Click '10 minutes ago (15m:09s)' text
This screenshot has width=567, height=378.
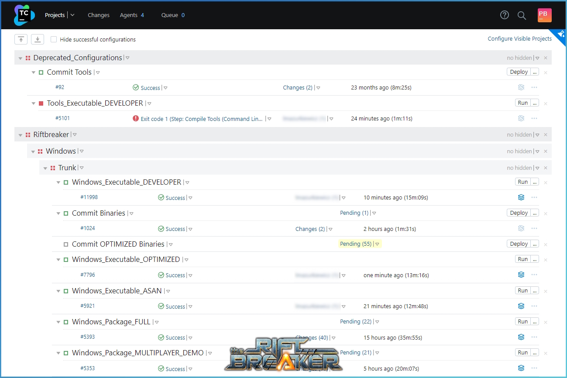(395, 197)
